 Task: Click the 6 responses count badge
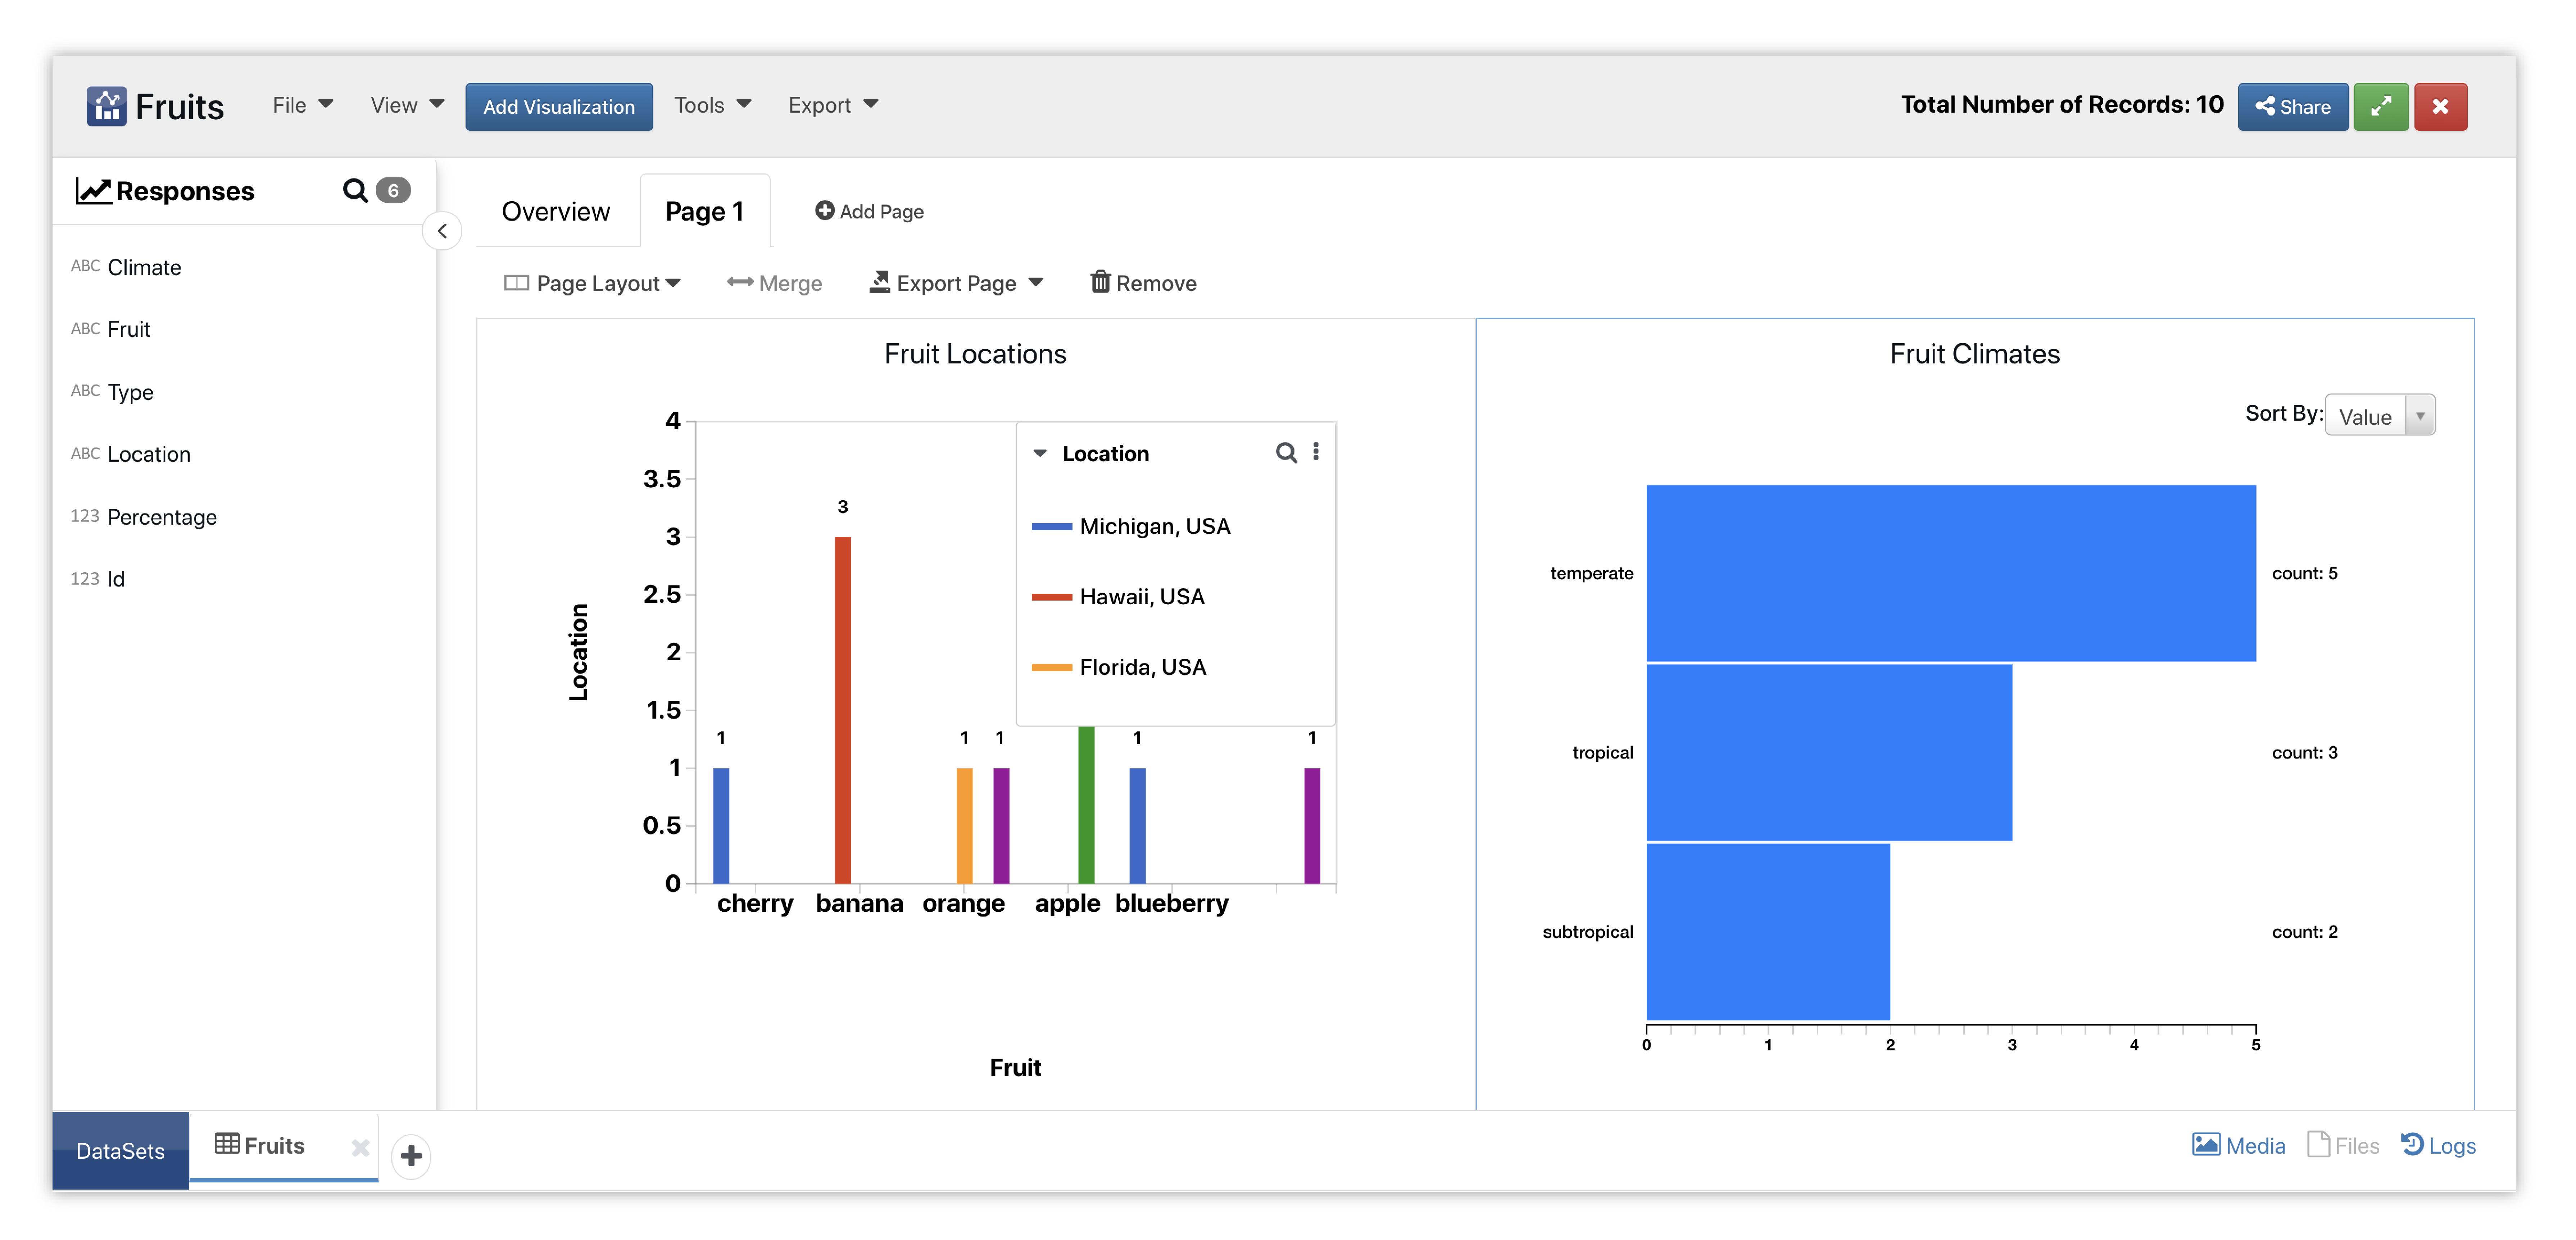(x=393, y=190)
